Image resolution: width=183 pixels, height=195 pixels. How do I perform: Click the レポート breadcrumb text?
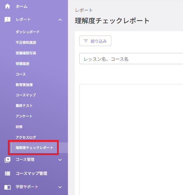click(84, 10)
